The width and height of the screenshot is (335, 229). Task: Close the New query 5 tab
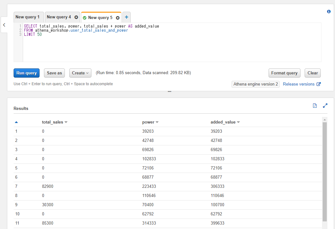click(117, 18)
